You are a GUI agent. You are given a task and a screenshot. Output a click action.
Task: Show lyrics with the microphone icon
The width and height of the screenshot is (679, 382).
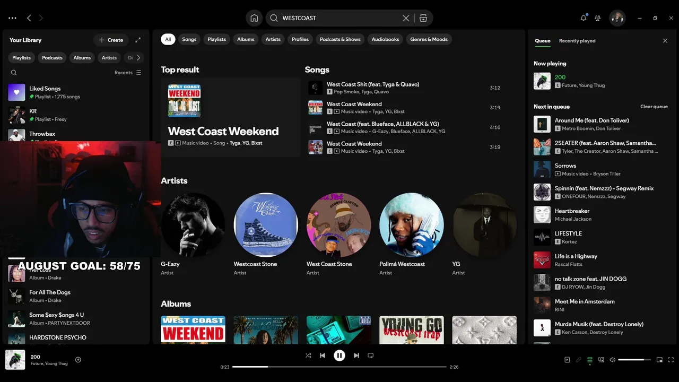click(x=578, y=360)
